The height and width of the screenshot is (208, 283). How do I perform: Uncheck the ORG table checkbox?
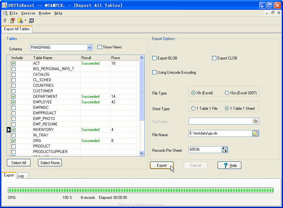coord(14,141)
